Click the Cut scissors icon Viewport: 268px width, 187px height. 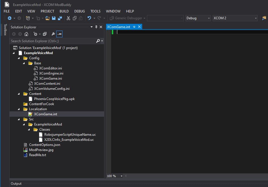click(68, 18)
